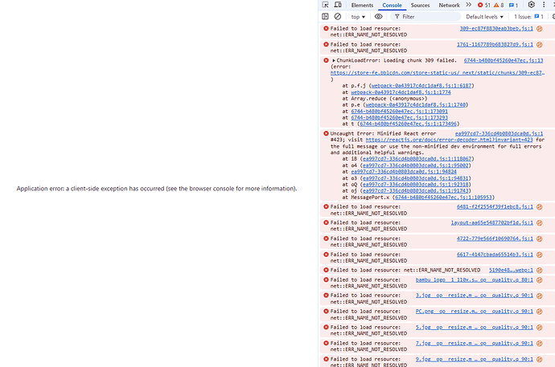Open the Default levels dropdown
555x367 pixels.
click(484, 17)
